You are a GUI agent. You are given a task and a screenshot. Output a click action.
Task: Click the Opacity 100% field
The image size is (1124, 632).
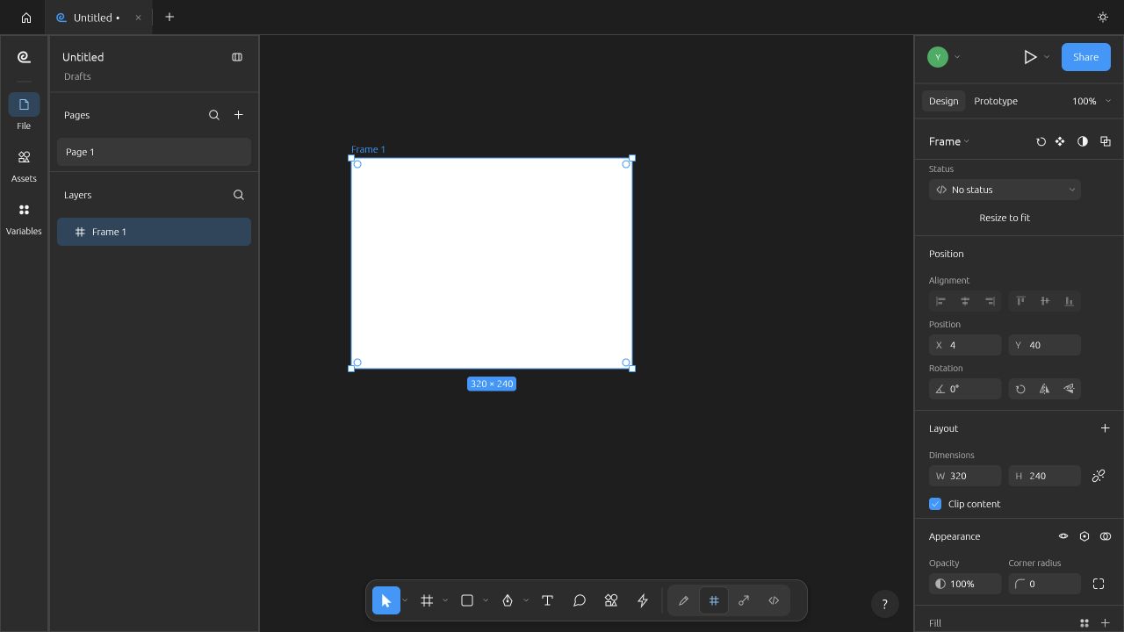[x=965, y=584]
